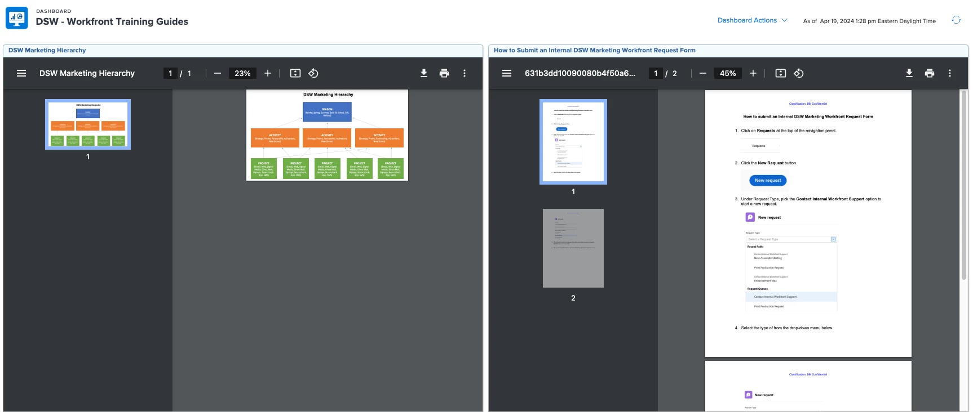This screenshot has height=412, width=973.
Task: Click Contact Internal Workfront Support highlighted option
Action: pos(791,297)
